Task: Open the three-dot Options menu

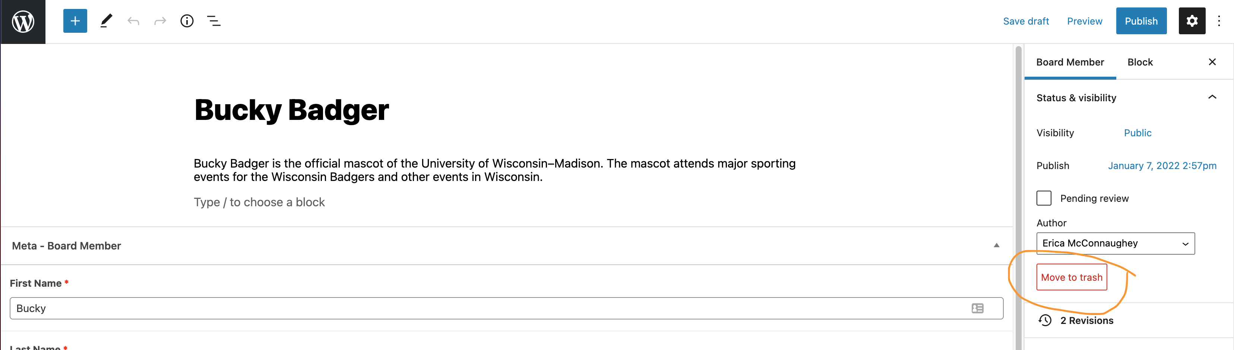Action: pyautogui.click(x=1219, y=21)
